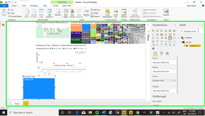
Task: Collapse the Counts folder
Action: (x=180, y=42)
